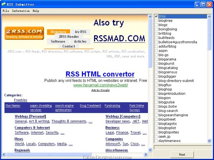This screenshot has height=160, width=214.
Task: Minimize the RSS Submitter window
Action: point(197,4)
